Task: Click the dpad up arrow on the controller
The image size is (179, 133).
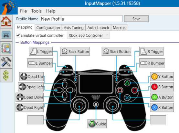Action: [65, 85]
